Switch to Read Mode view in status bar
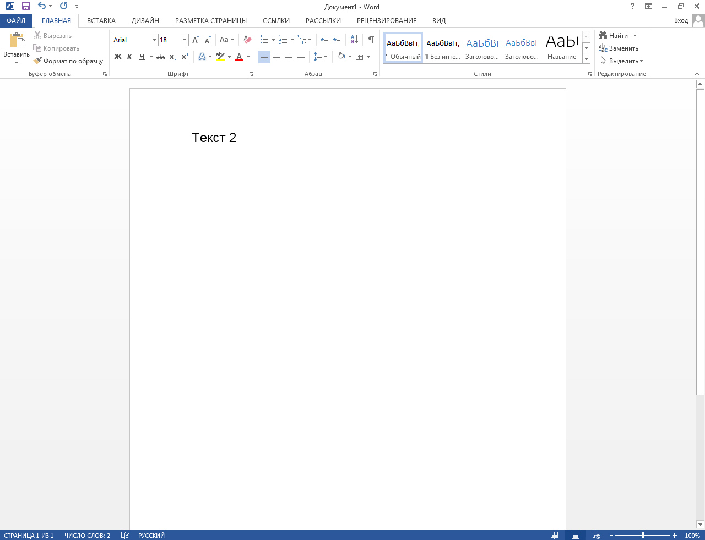The width and height of the screenshot is (705, 540). tap(555, 535)
